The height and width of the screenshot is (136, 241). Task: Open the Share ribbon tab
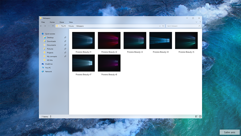pos(62,22)
